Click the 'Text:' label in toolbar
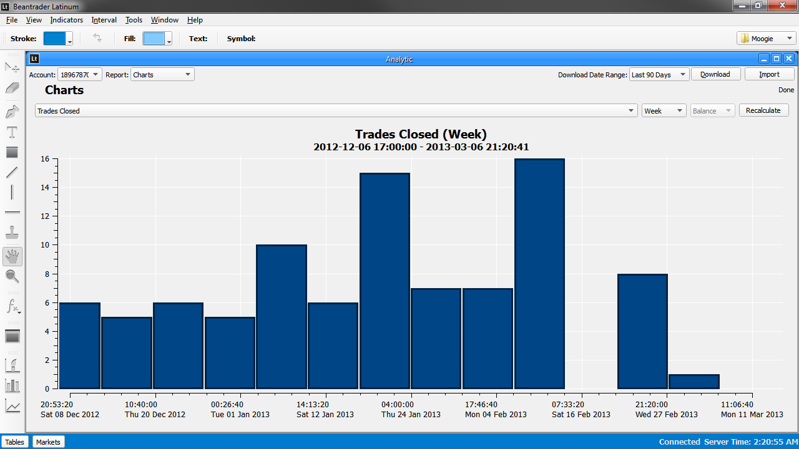 pos(198,39)
